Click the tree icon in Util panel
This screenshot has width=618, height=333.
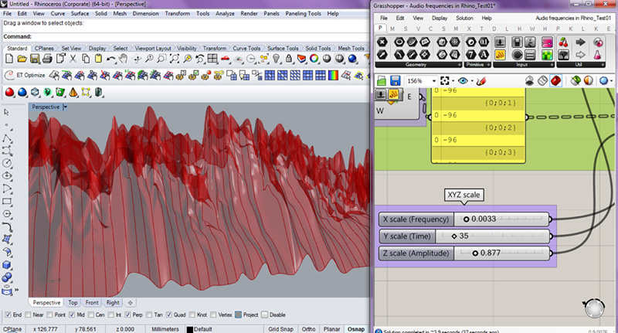[x=564, y=54]
